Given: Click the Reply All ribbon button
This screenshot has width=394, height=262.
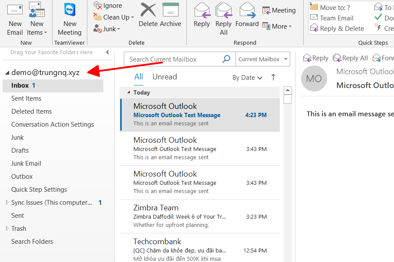Looking at the screenshot, I should [x=223, y=19].
